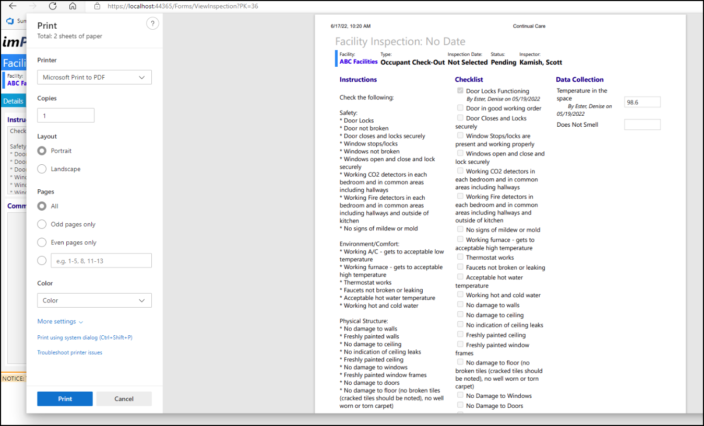Reload the page with the refresh icon
Screen dimensions: 704x426
pyautogui.click(x=53, y=6)
